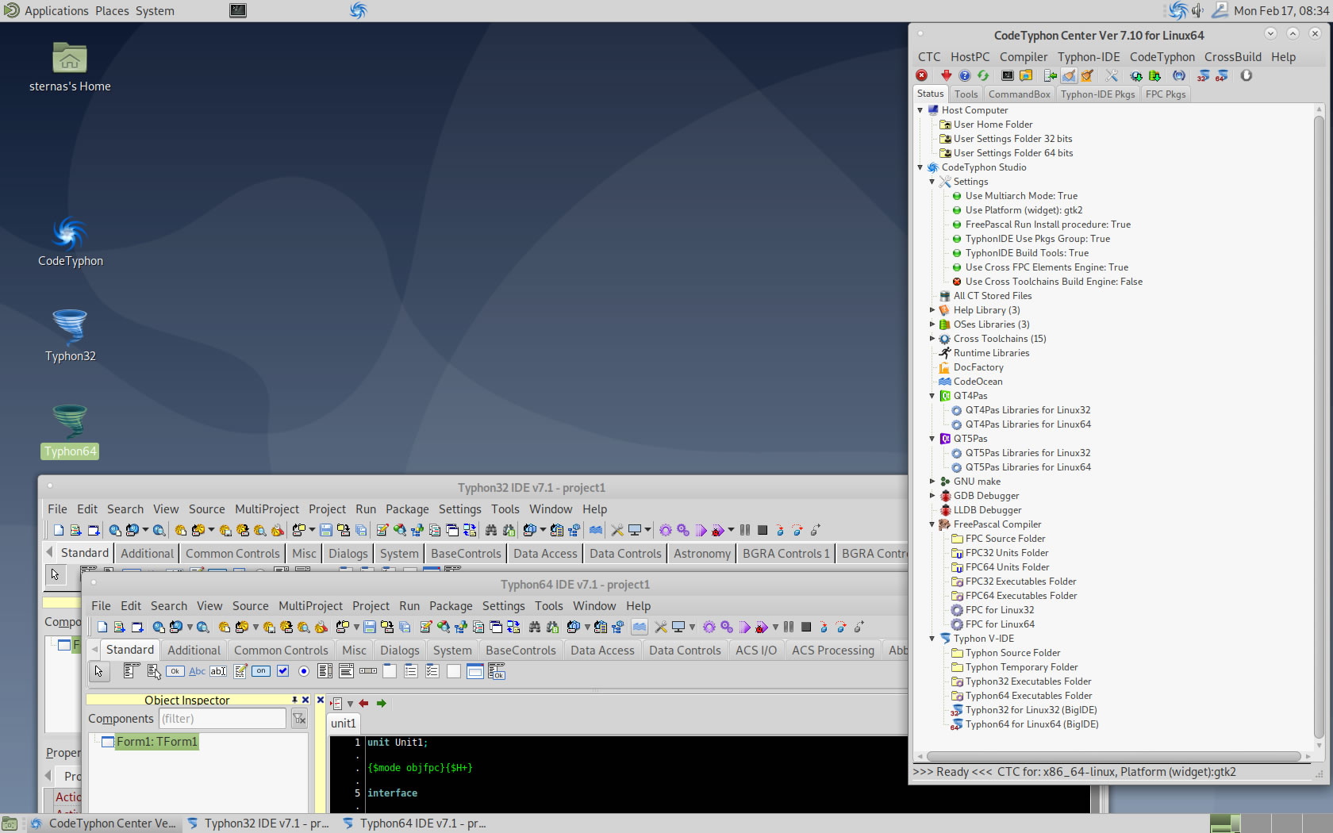Pin the Object Inspector panel
This screenshot has width=1333, height=833.
click(x=294, y=700)
